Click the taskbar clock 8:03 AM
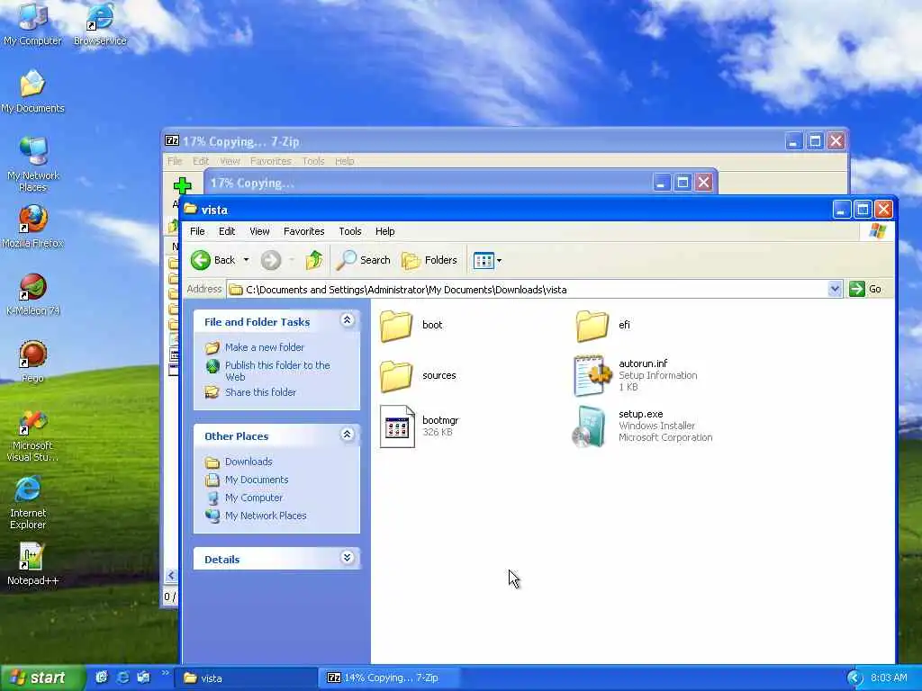The image size is (922, 691). [x=889, y=678]
